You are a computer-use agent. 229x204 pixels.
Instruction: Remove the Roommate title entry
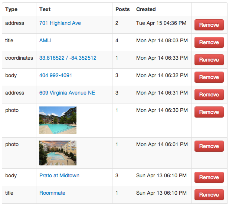(209, 195)
